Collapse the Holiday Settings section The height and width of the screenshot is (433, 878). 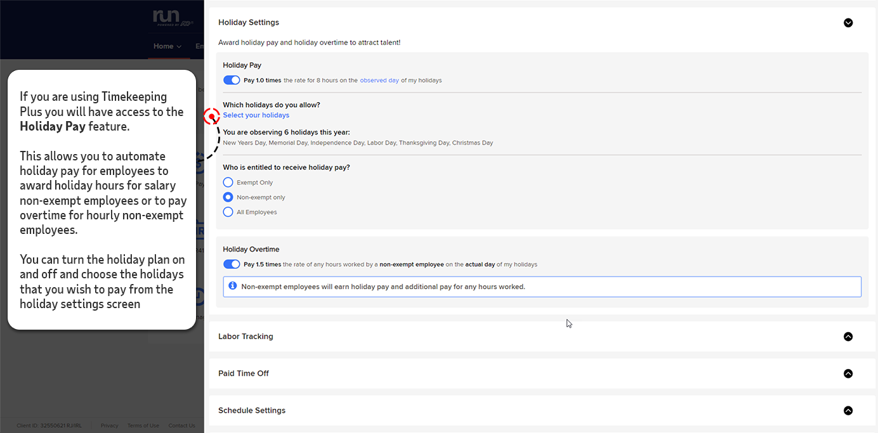(848, 22)
